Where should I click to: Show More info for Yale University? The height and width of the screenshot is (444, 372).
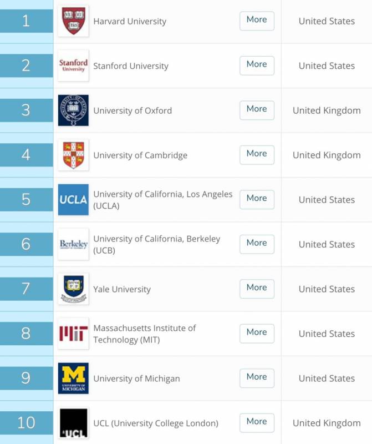[x=257, y=288]
